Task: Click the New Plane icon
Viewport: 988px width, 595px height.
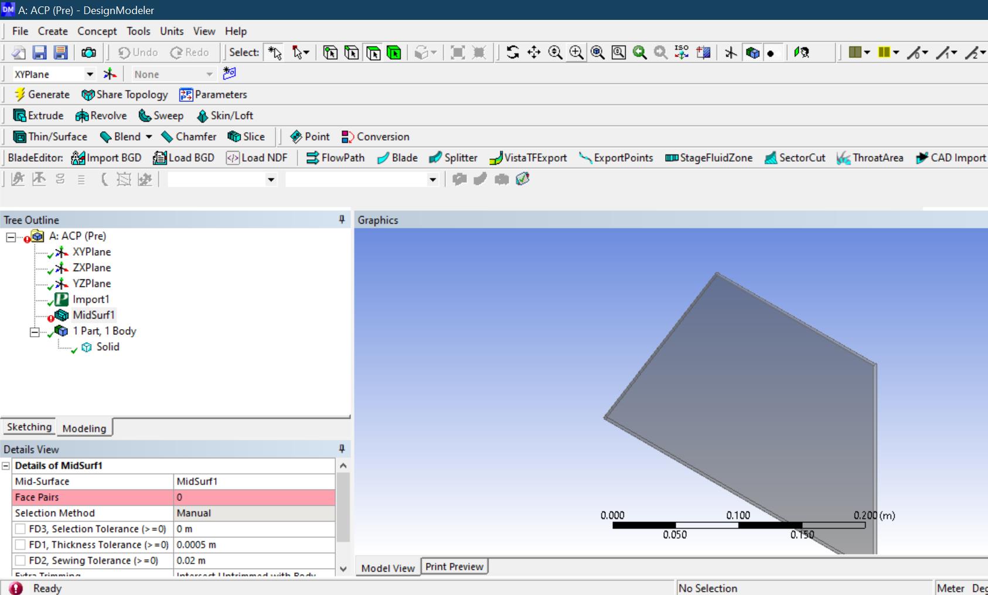Action: click(110, 74)
